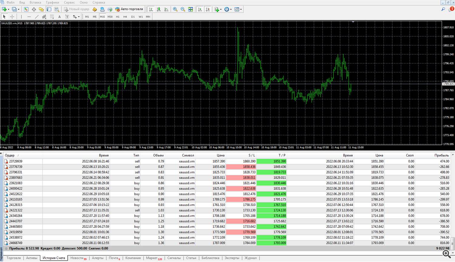Open the Сервис menu
Image resolution: width=455 pixels, height=262 pixels.
click(69, 2)
